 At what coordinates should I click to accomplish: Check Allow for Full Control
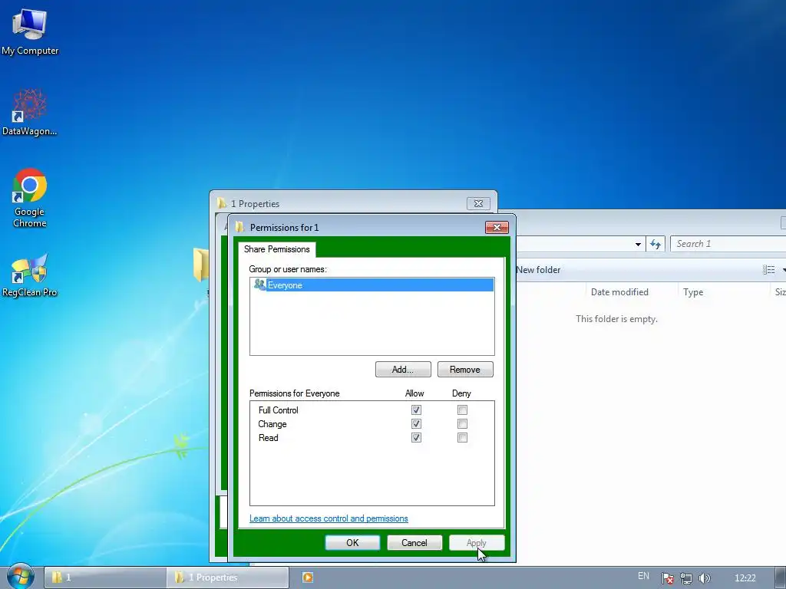point(416,410)
